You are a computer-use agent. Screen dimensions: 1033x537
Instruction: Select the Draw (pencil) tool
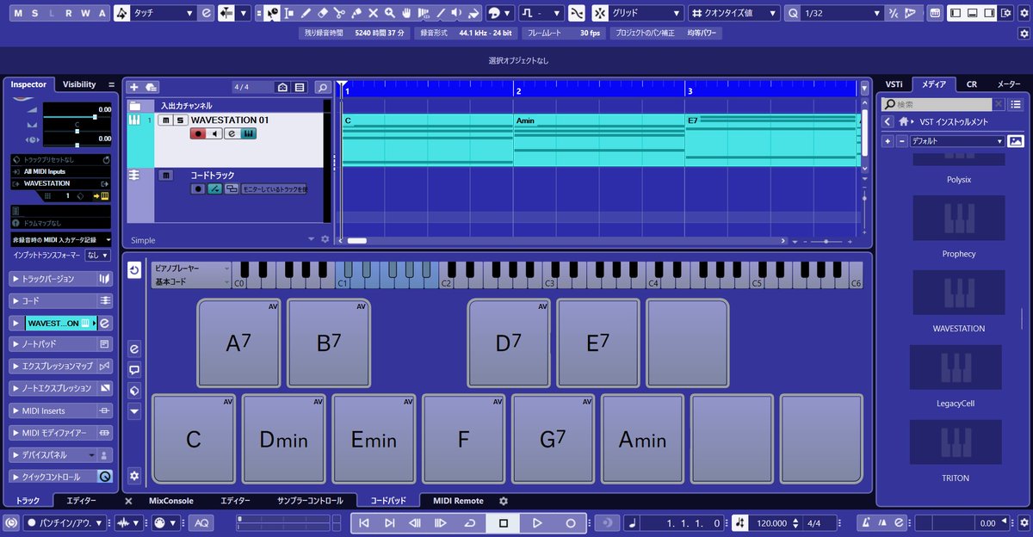pyautogui.click(x=306, y=13)
